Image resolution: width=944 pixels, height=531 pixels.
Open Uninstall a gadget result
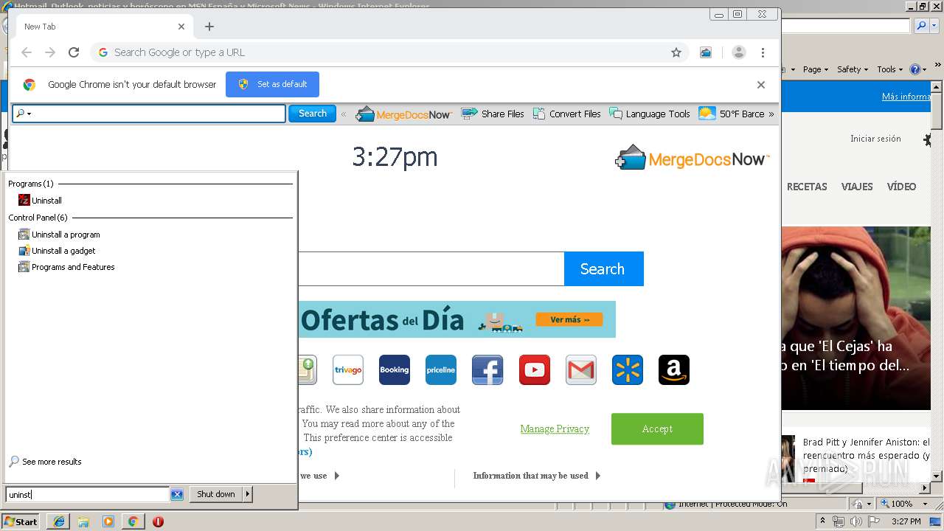pos(57,251)
